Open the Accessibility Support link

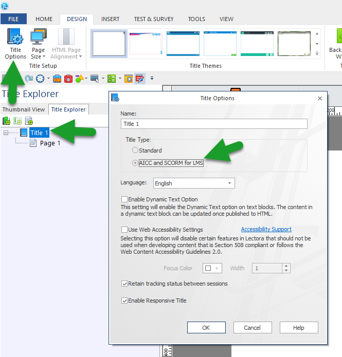tap(266, 229)
